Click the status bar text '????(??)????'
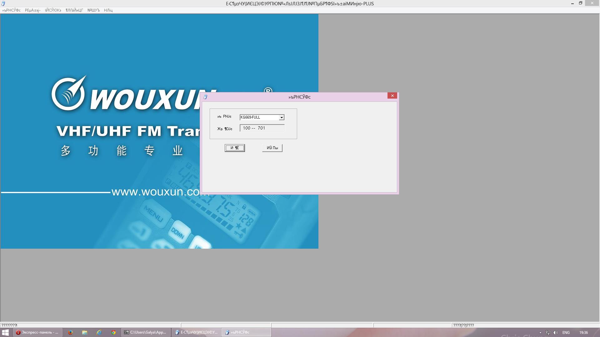Screen dimensions: 600x337 pyautogui.click(x=463, y=325)
